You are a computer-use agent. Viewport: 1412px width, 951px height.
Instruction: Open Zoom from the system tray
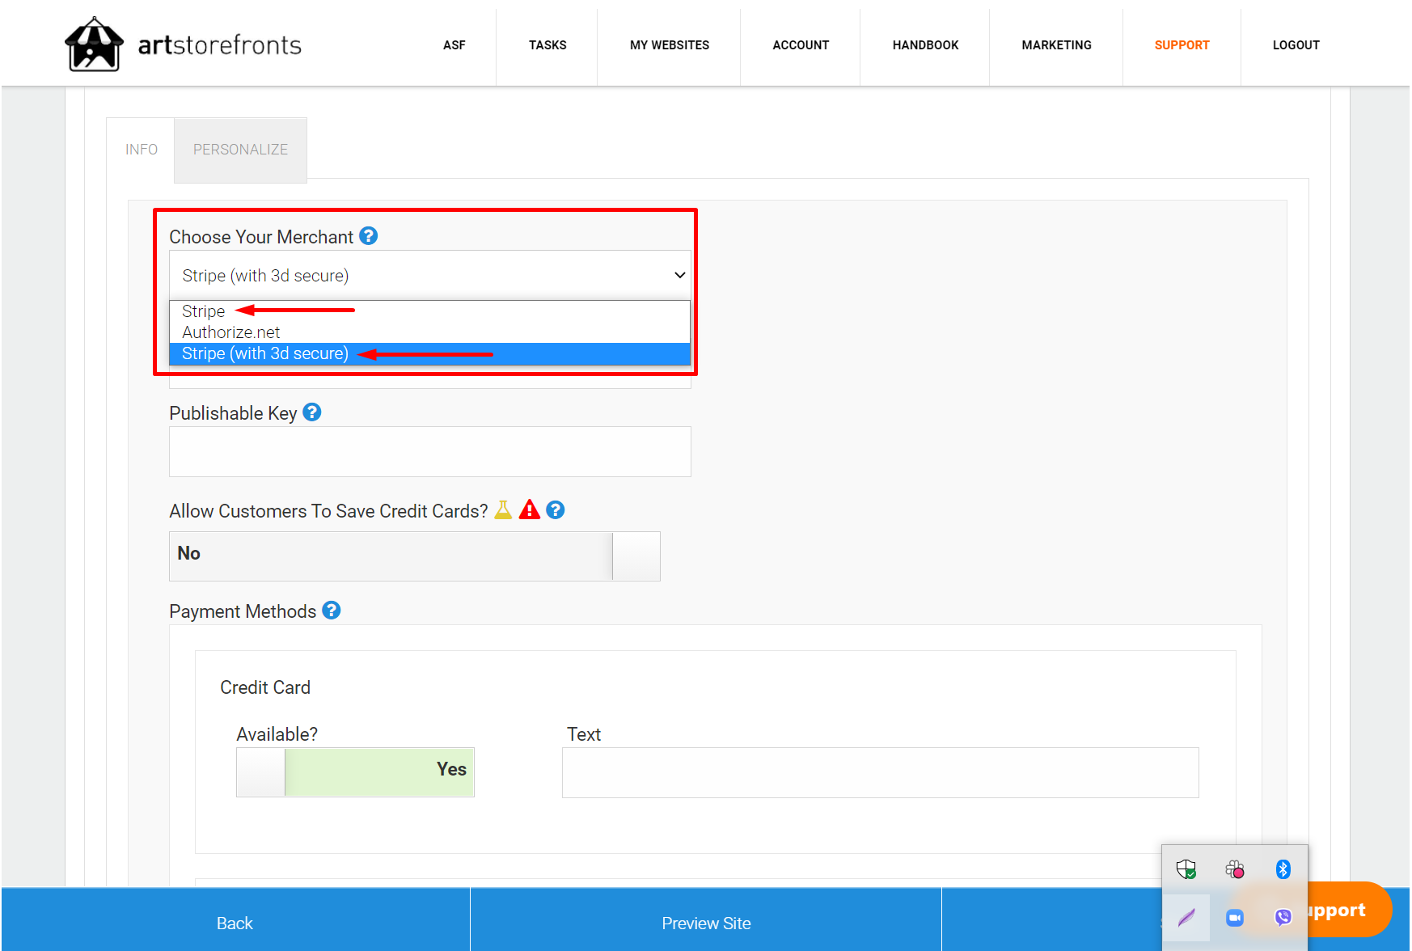(1234, 917)
